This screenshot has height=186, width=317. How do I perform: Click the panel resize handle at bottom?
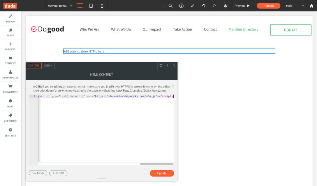[101, 178]
